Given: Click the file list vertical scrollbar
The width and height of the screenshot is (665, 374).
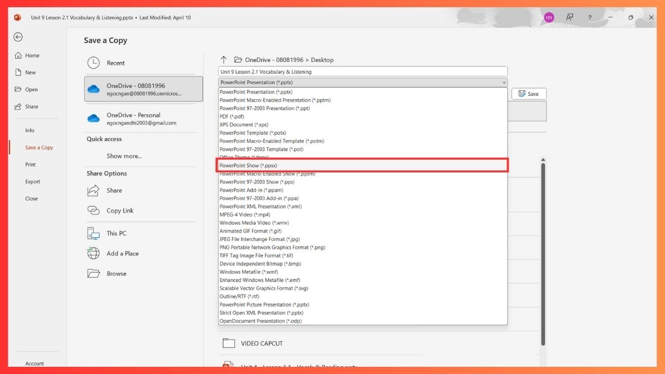Looking at the screenshot, I should coord(543,255).
